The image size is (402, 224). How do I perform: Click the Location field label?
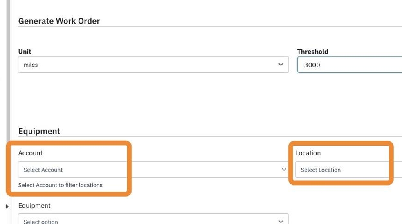(308, 153)
